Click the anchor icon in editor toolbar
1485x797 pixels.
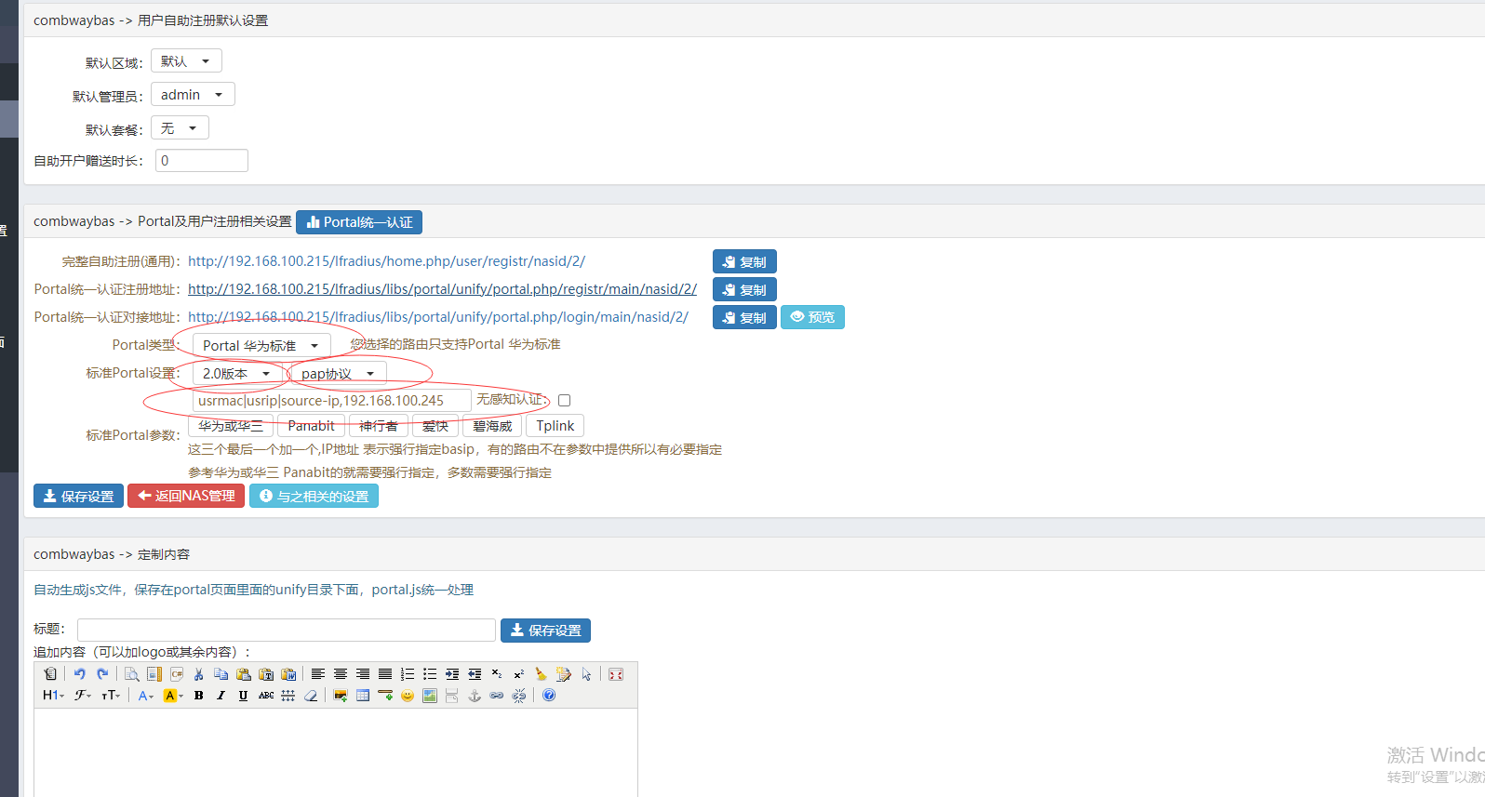click(475, 696)
